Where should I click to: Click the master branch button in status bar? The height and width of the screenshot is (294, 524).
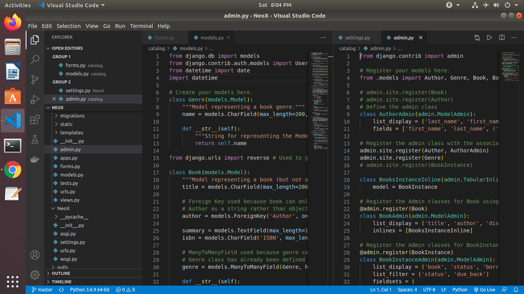click(x=42, y=290)
